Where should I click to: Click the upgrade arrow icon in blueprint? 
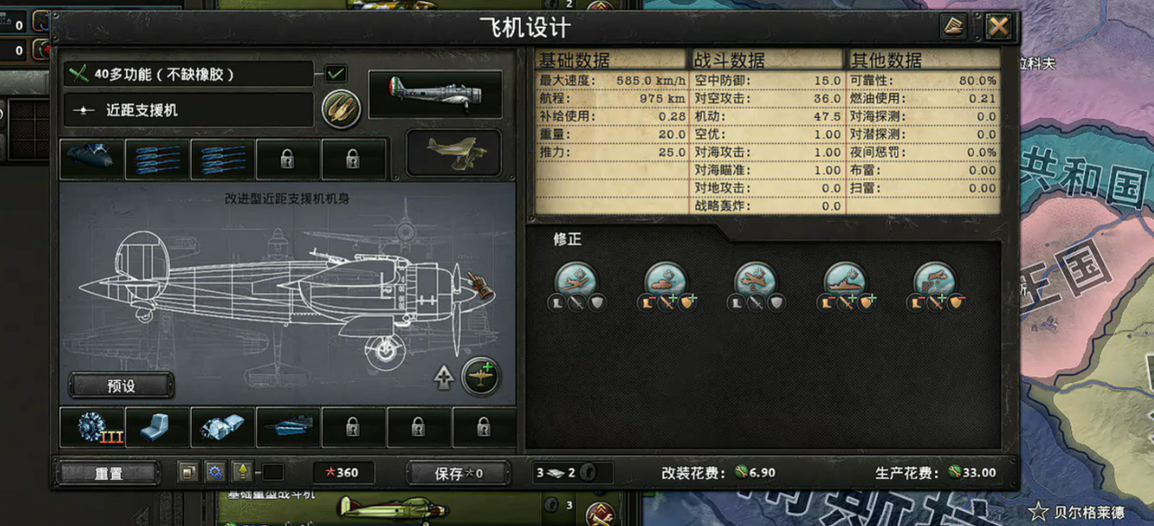444,378
